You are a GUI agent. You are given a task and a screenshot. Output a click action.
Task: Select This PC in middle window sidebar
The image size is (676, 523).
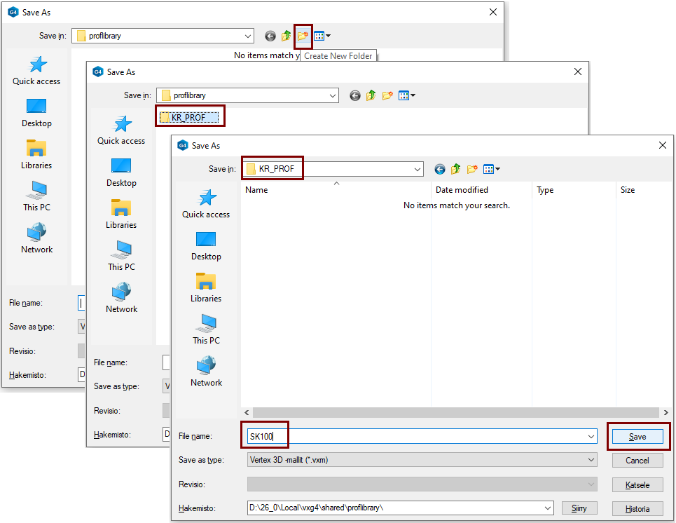click(122, 257)
